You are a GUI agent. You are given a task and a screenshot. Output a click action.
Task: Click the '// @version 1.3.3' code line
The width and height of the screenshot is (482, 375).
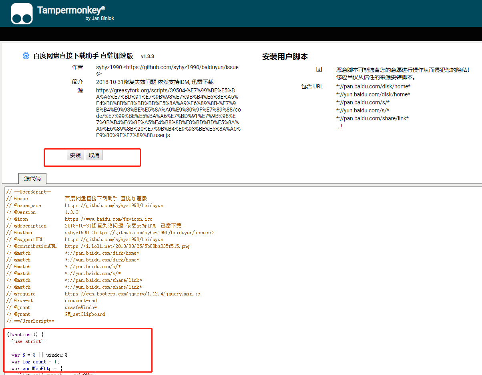tap(42, 212)
